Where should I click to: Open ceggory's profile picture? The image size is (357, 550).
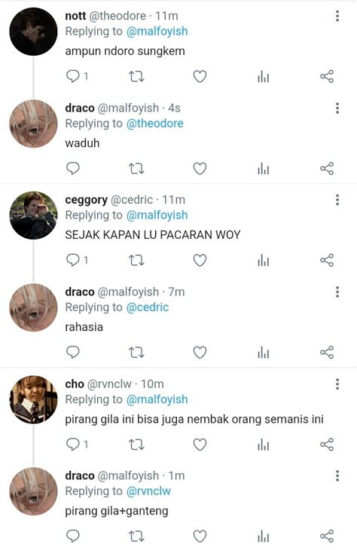(x=33, y=215)
